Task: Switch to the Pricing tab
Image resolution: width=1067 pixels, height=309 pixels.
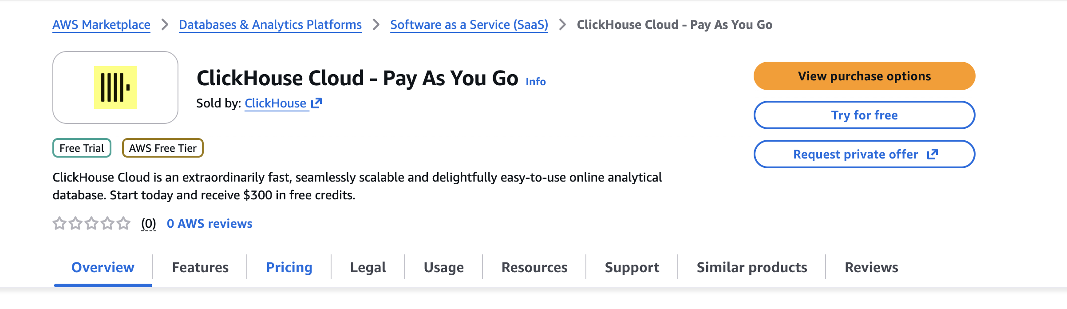Action: 288,267
